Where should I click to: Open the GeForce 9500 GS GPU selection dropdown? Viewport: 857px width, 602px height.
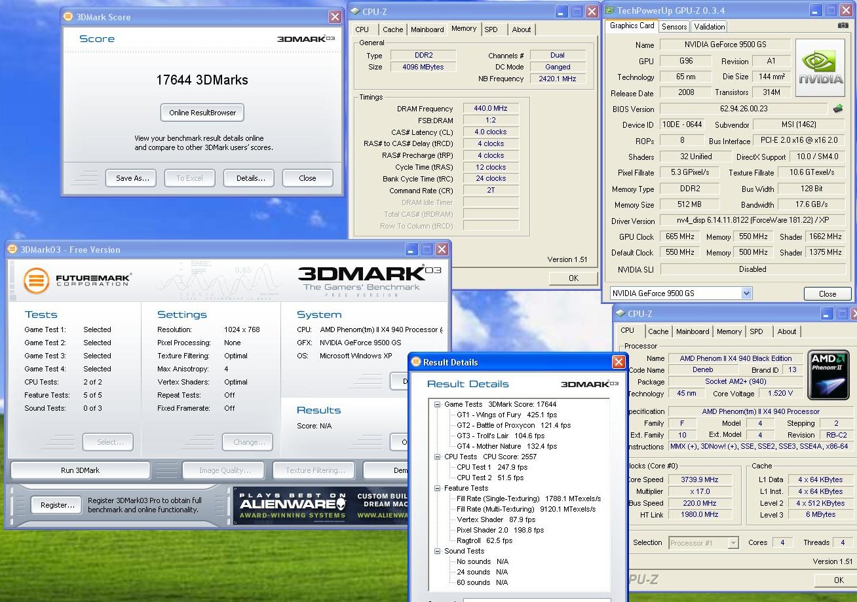[746, 293]
